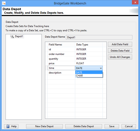Close the BridgeGate Workbench window

pos(135,2)
